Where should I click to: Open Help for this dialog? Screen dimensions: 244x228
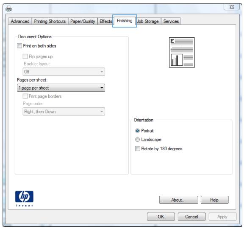pos(215,200)
